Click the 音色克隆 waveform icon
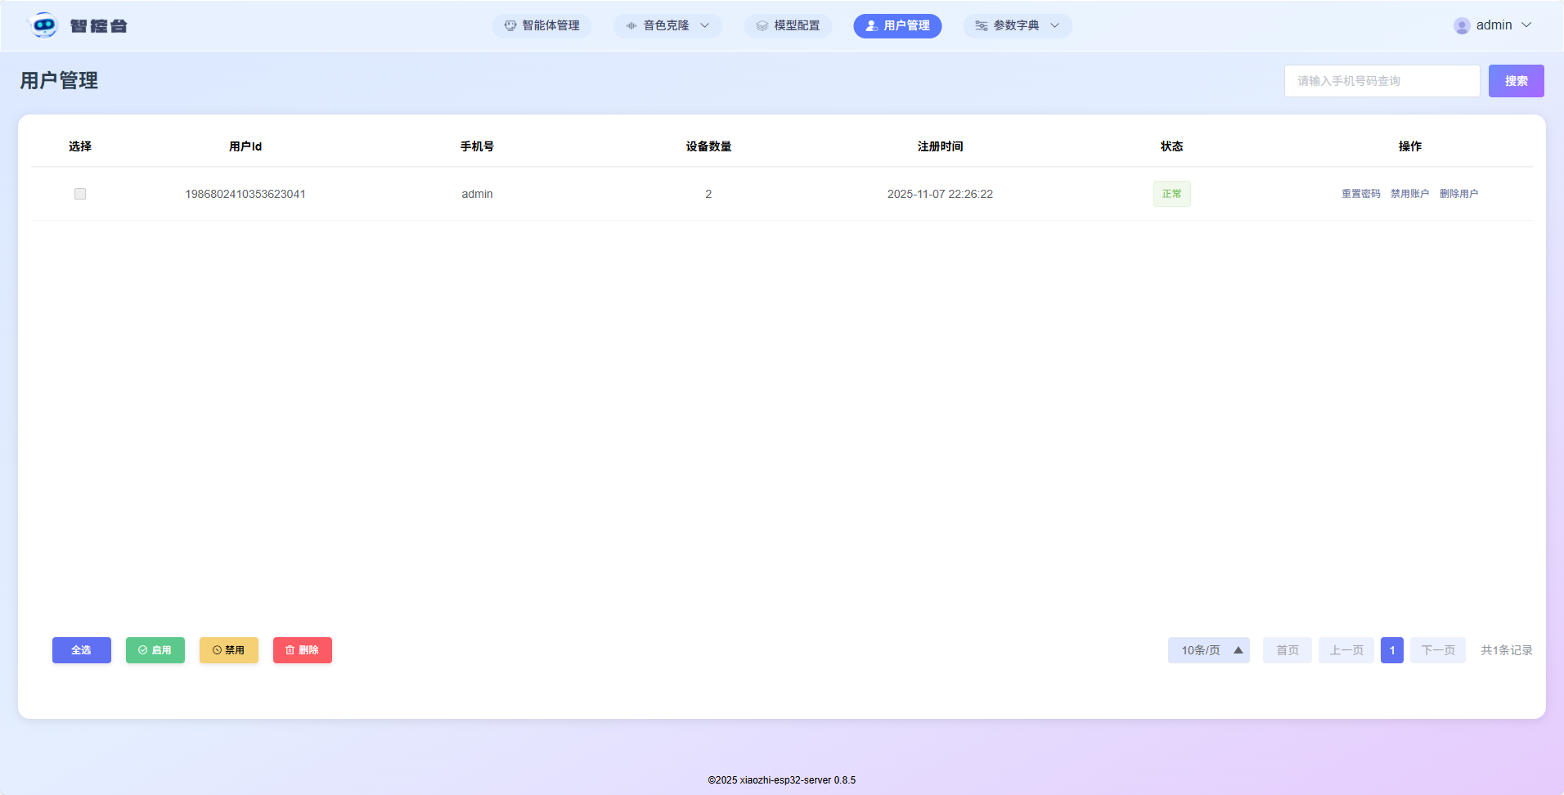The height and width of the screenshot is (795, 1564). (x=631, y=26)
